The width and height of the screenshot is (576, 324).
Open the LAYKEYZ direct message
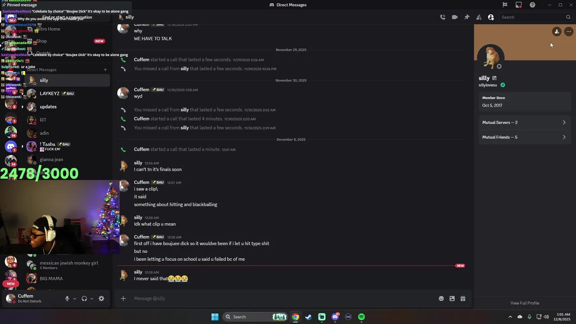pos(67,94)
